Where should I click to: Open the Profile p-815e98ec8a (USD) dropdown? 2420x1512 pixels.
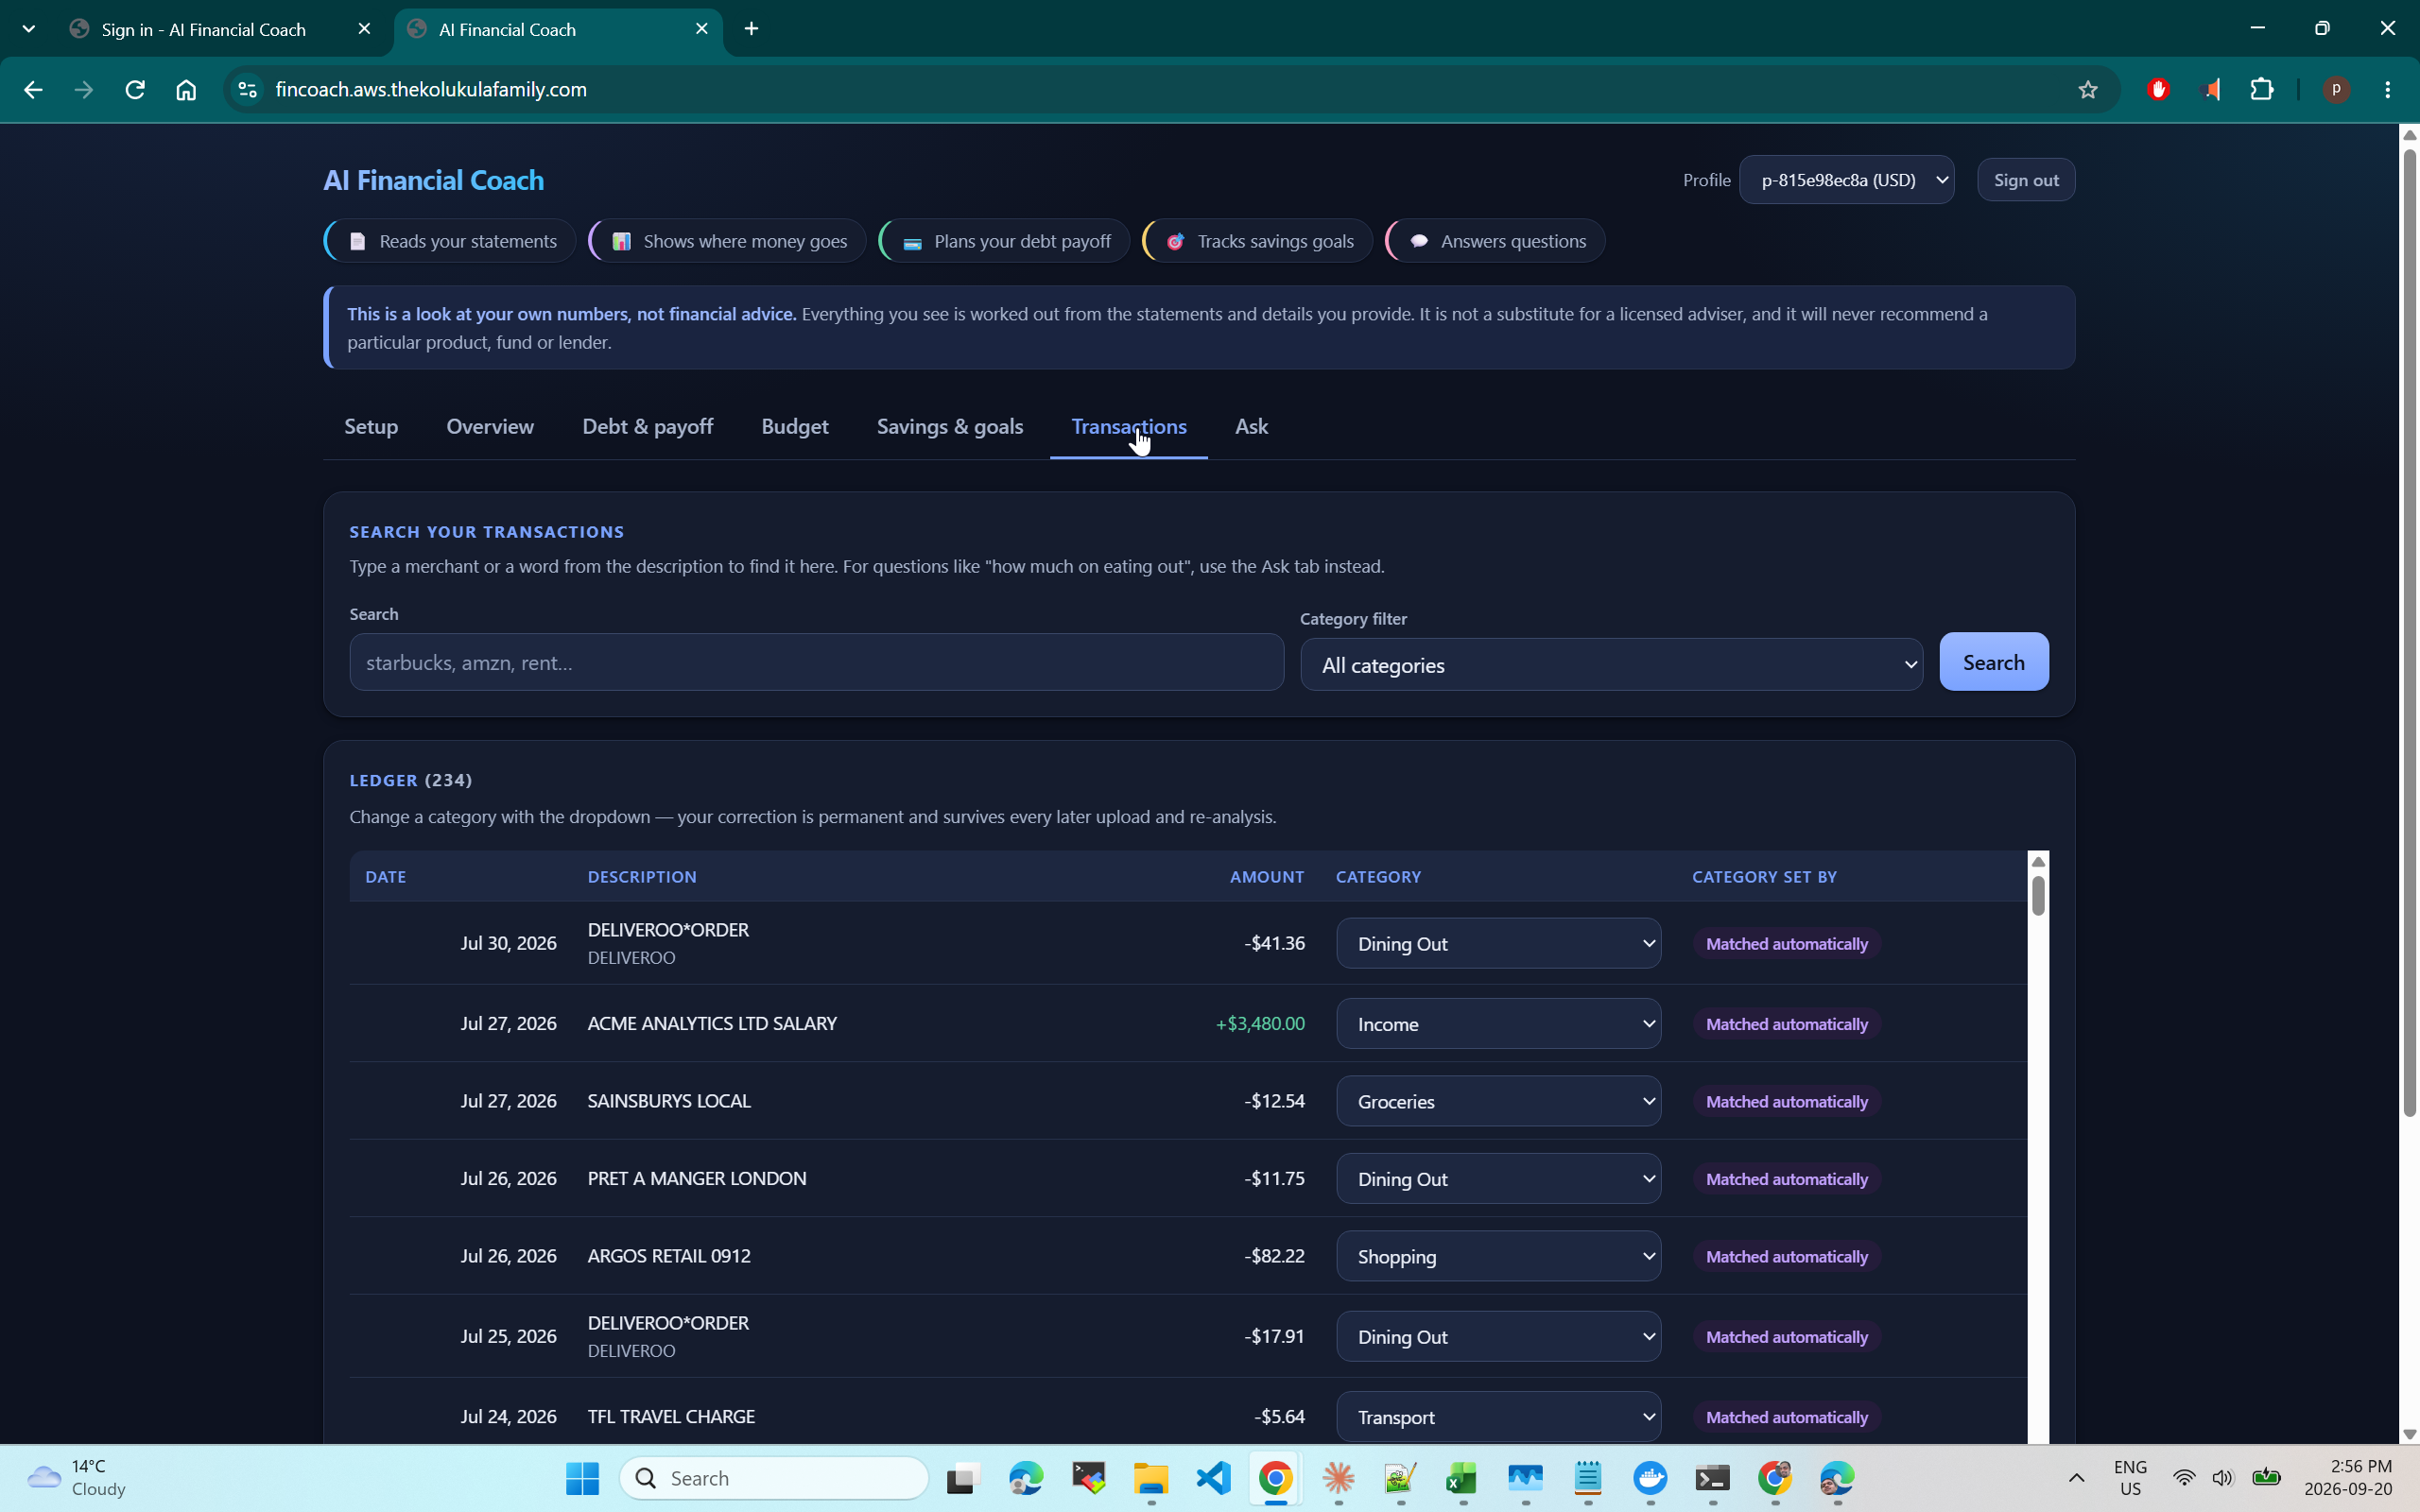1846,180
